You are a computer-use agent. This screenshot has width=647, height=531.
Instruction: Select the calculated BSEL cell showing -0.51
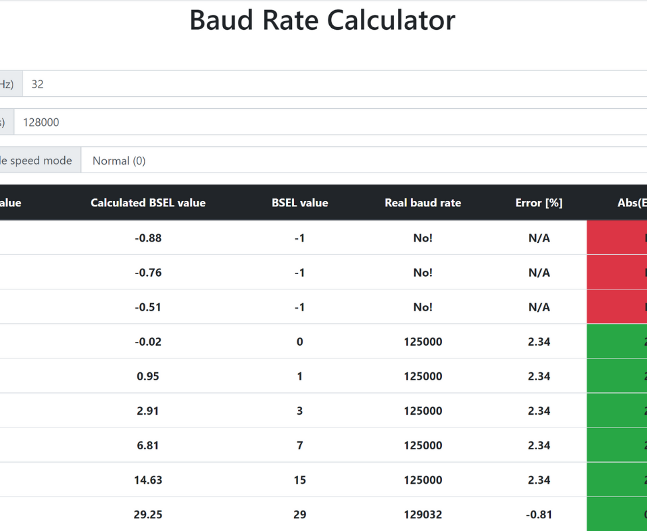(x=148, y=307)
